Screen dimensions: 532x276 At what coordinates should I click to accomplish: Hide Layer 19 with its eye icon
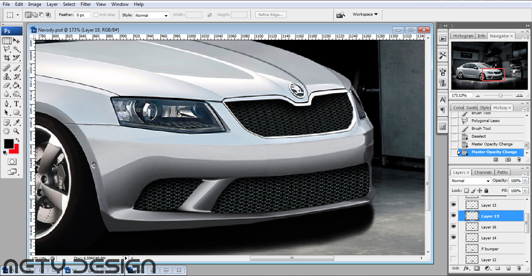pyautogui.click(x=453, y=216)
